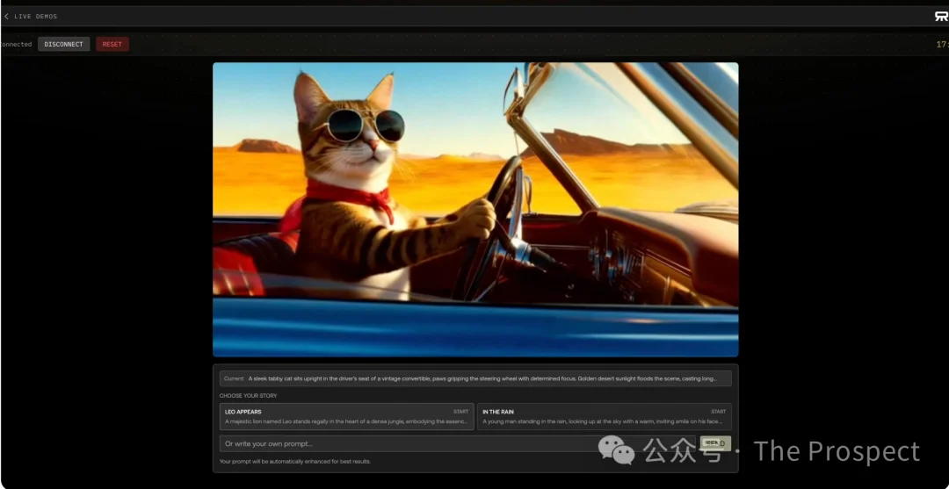
Task: Click the Send button
Action: pyautogui.click(x=715, y=443)
